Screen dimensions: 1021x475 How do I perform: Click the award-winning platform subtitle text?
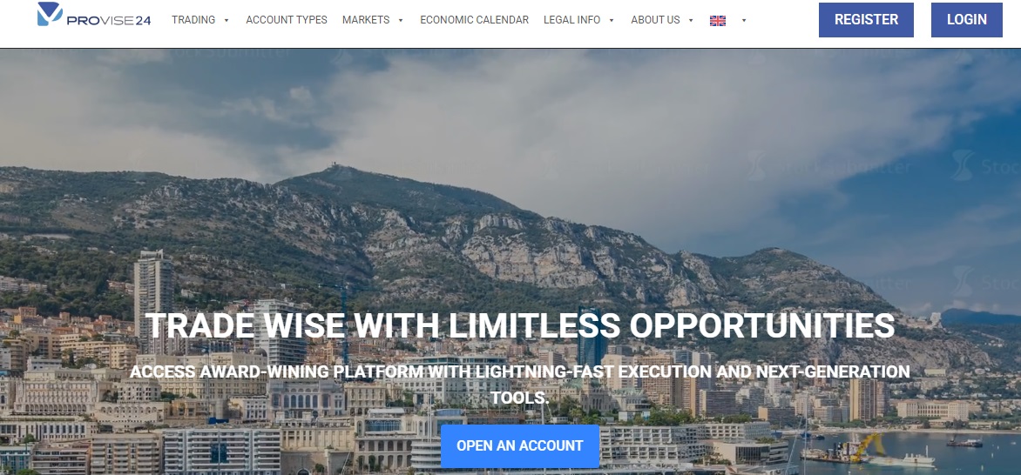click(519, 385)
